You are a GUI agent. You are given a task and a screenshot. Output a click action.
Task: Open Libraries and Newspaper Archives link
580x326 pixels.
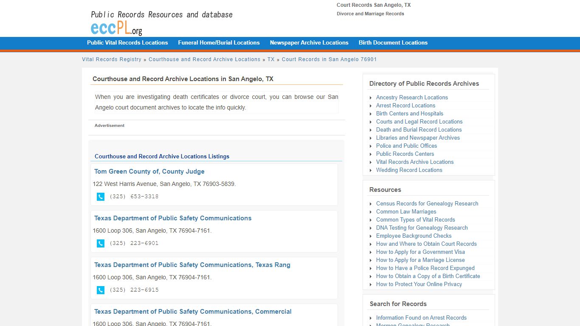[x=418, y=138]
